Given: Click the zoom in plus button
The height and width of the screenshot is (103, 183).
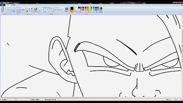Looking at the screenshot, I should pos(182,100).
